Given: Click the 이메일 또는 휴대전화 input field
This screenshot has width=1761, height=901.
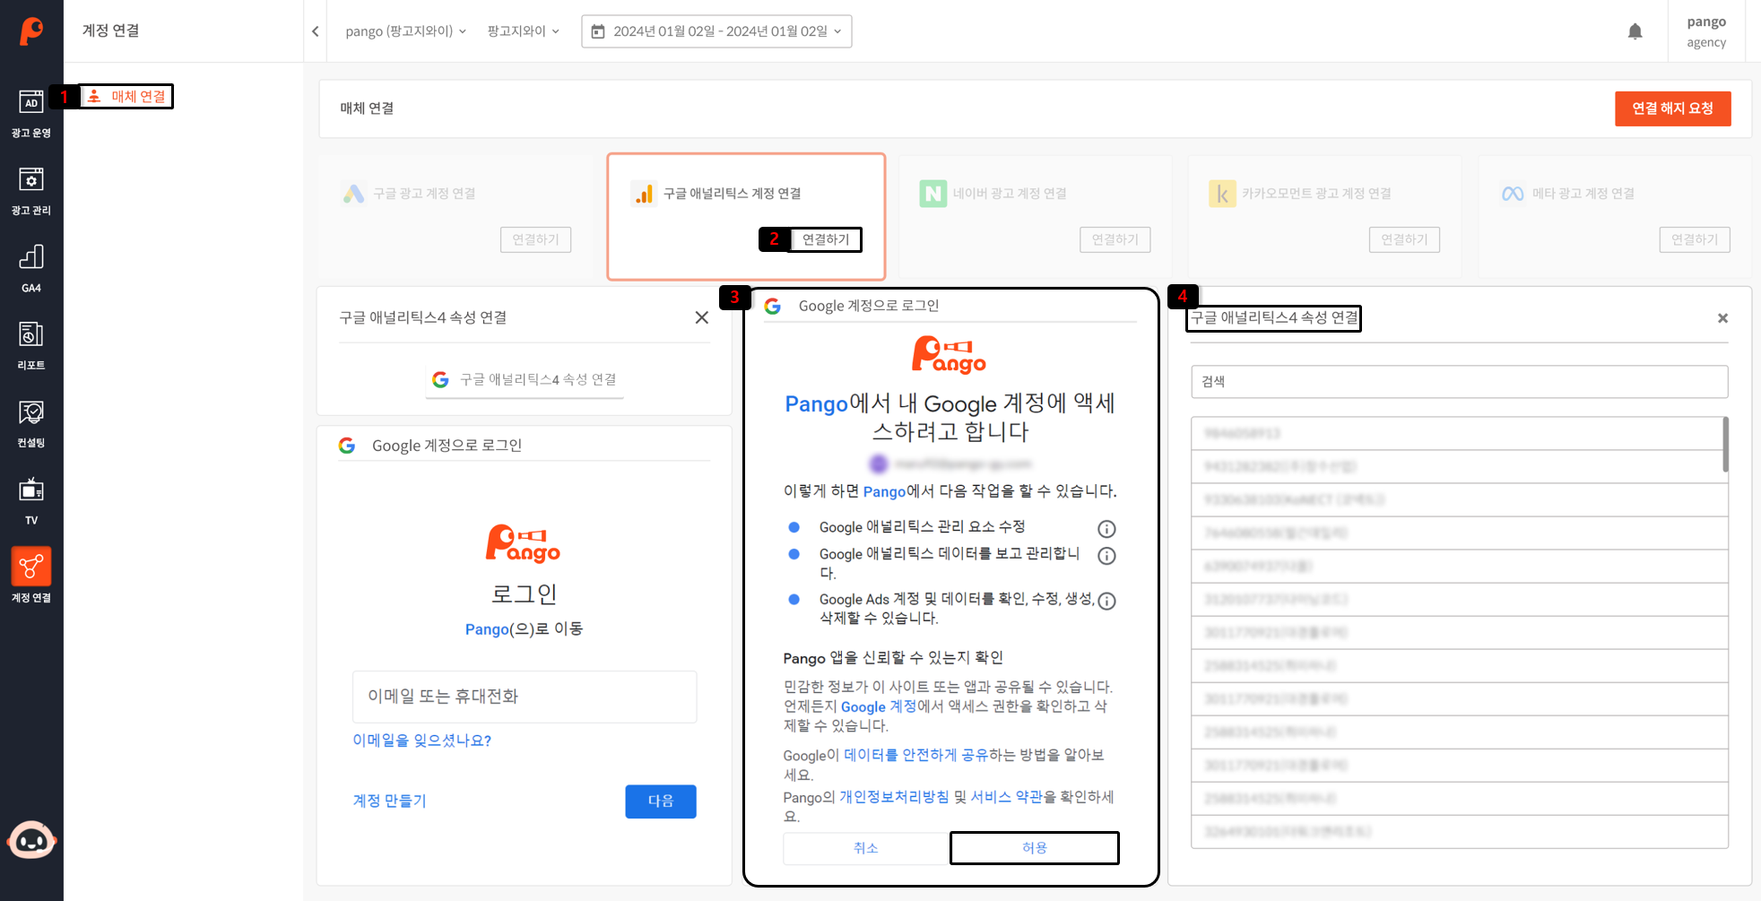Looking at the screenshot, I should (525, 697).
